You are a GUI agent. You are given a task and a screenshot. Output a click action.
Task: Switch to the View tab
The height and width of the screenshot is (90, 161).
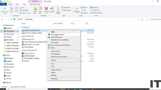tap(24, 4)
